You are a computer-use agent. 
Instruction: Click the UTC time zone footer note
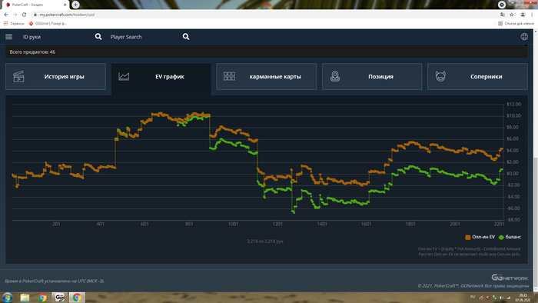[55, 281]
